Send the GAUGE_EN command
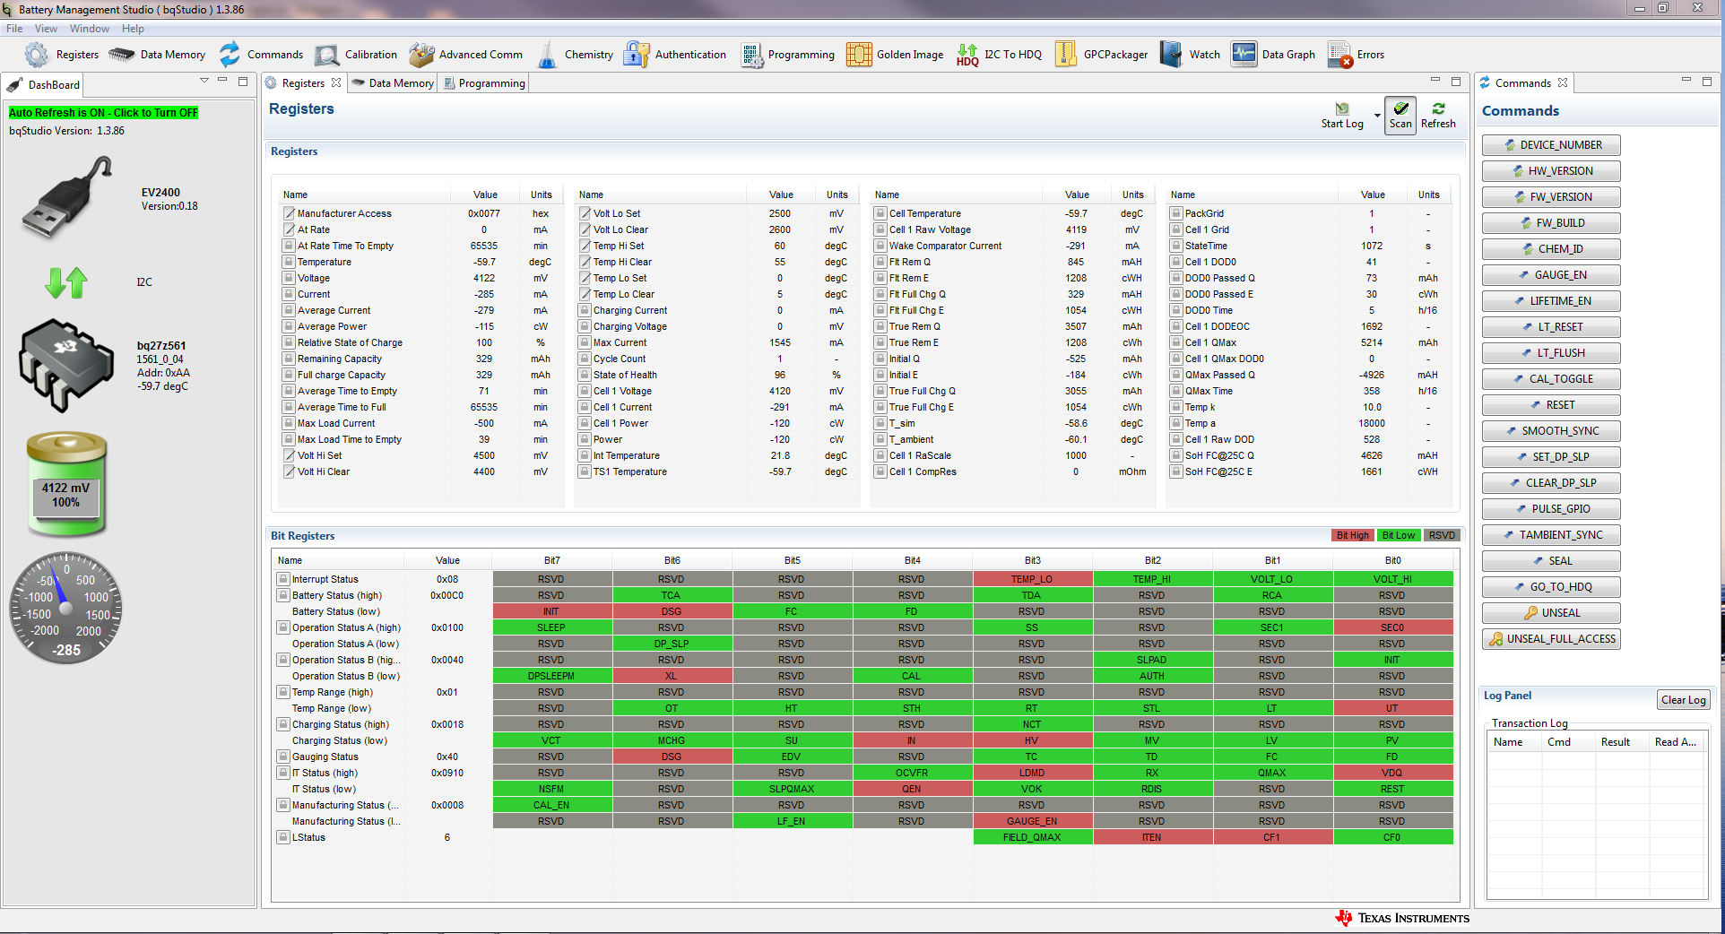The height and width of the screenshot is (934, 1725). click(x=1551, y=275)
